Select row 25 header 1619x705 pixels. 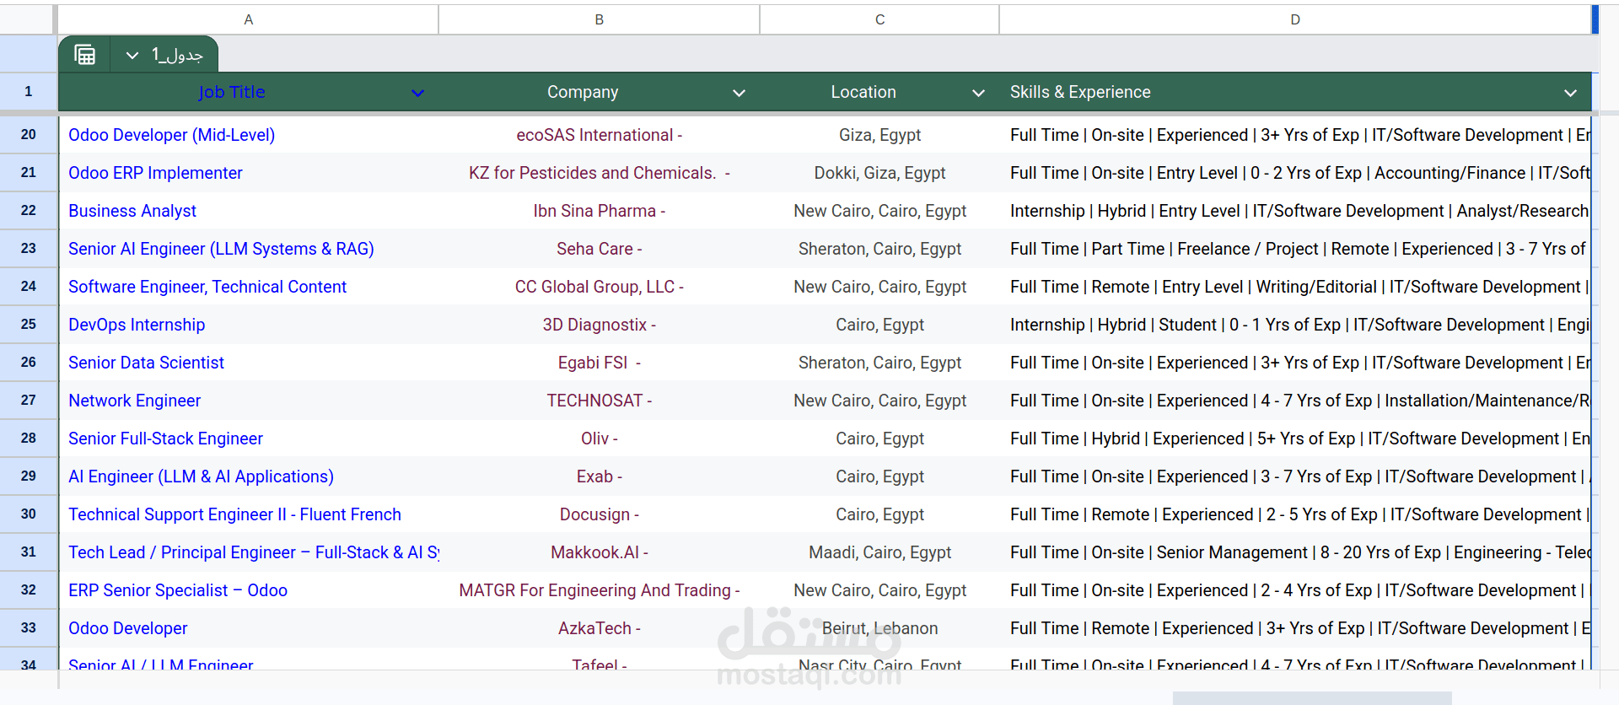pyautogui.click(x=29, y=324)
